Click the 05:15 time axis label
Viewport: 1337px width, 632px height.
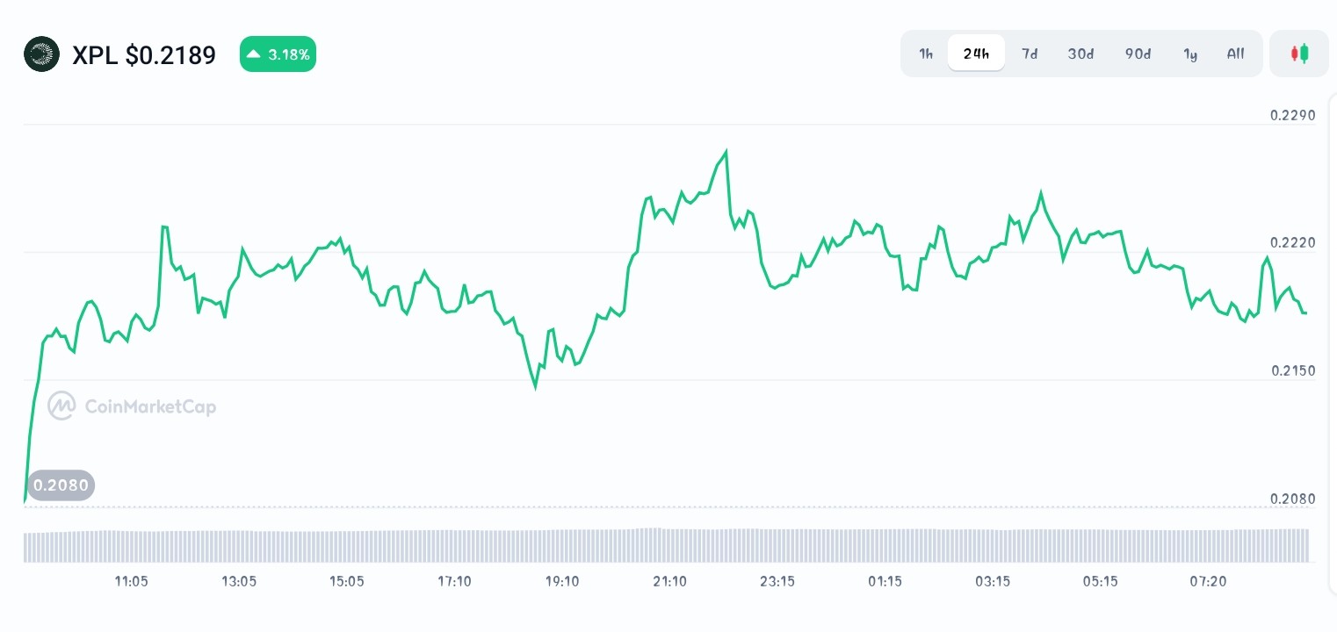[x=1101, y=581]
